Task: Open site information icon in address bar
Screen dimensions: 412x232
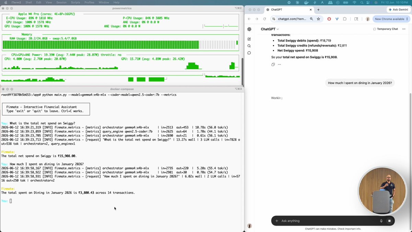Action: pyautogui.click(x=274, y=19)
